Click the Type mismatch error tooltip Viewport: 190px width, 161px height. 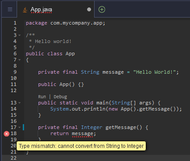(81, 146)
